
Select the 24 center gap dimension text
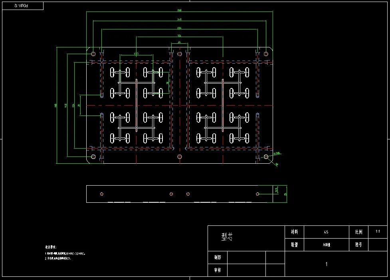point(179,42)
